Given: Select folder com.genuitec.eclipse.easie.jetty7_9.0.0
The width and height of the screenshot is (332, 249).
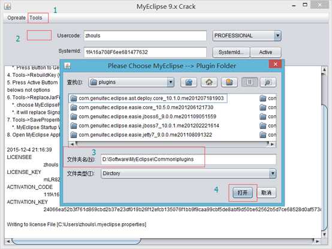Looking at the screenshot, I should (x=141, y=135).
